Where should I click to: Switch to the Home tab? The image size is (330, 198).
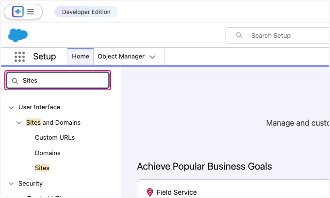[x=81, y=56]
